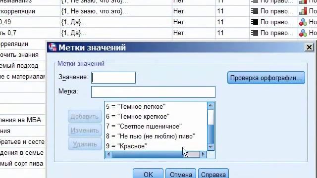
Task: Click the 11 columns cell in the 0,49 row
Action: 232,22
